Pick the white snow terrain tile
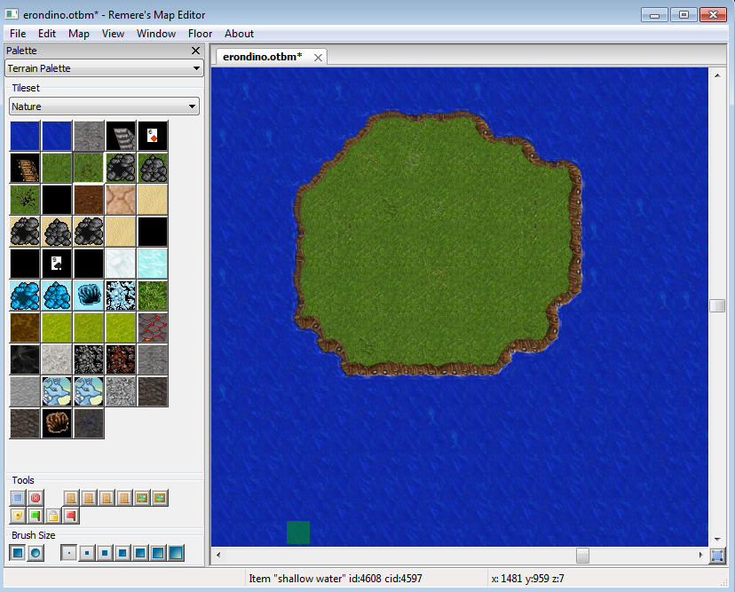This screenshot has height=592, width=735. point(121,263)
